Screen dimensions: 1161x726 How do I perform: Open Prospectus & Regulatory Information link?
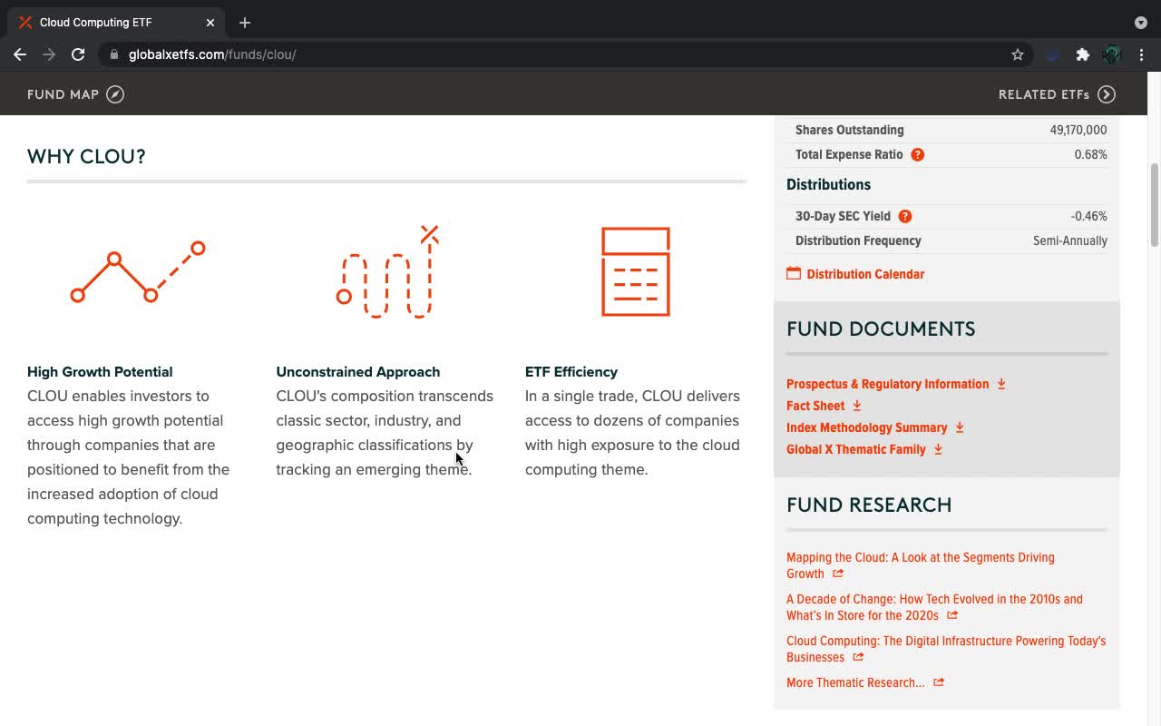pos(887,384)
